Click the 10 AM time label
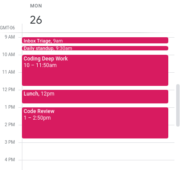 [8, 54]
